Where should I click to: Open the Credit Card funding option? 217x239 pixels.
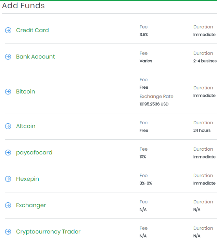point(33,30)
